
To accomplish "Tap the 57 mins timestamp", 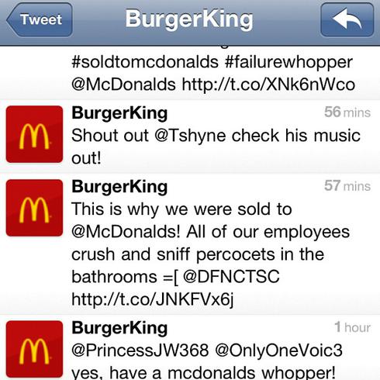I will click(347, 185).
